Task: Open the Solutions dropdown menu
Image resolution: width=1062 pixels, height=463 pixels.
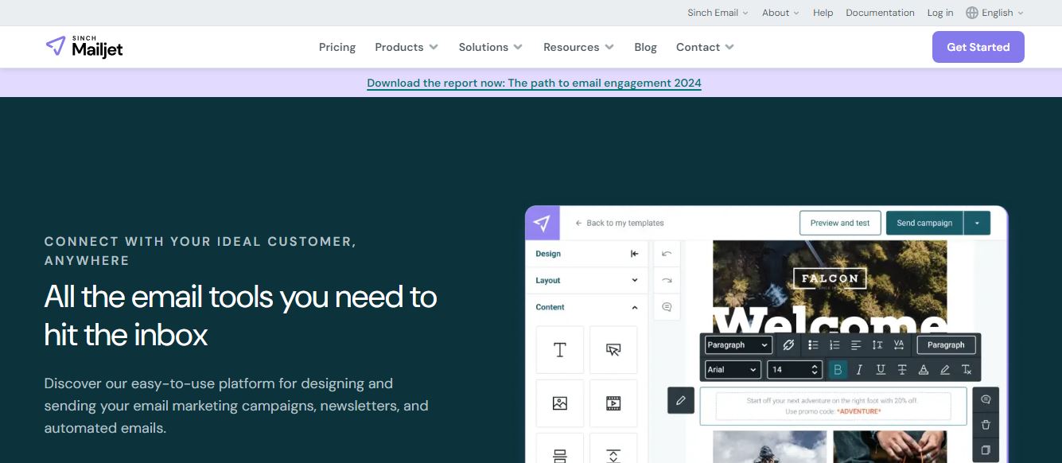Action: coord(491,47)
